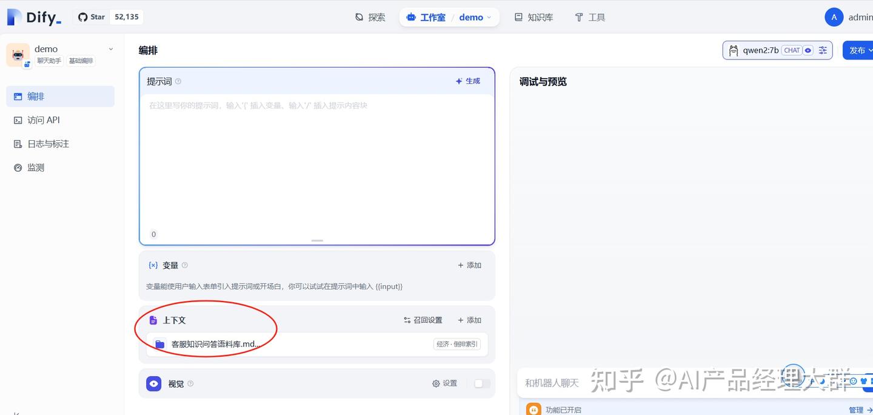
Task: Click 生成 to generate prompt
Action: pos(468,81)
